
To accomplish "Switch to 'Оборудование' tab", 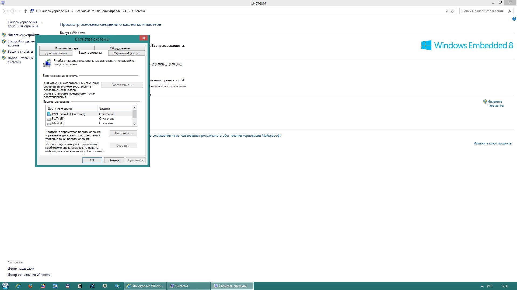I will pos(120,48).
